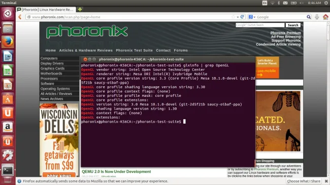
Task: Add a new tab with plus icon
Action: tap(80, 9)
